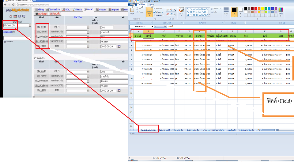Viewport: 294px width, 162px height.
Task: Toggle the ignore checkbox above second form
Action: 35,58
